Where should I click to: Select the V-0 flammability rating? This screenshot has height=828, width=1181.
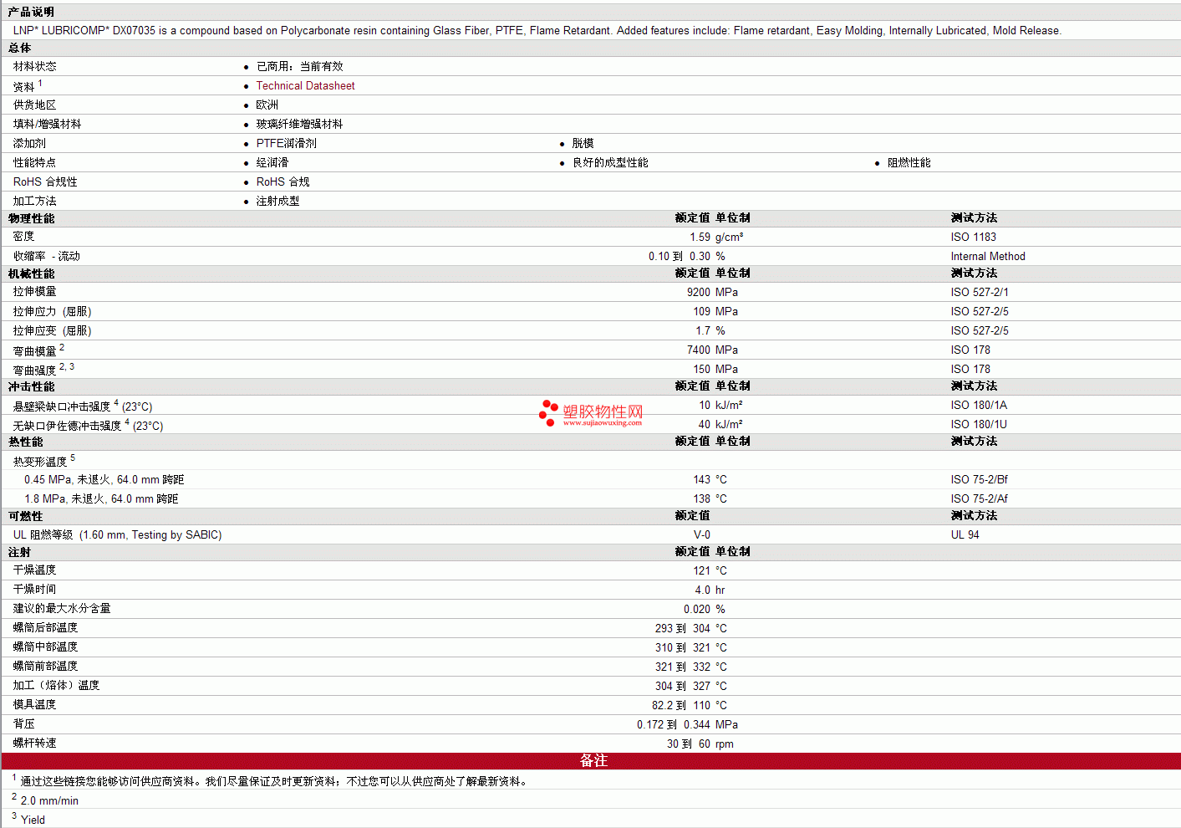point(702,534)
